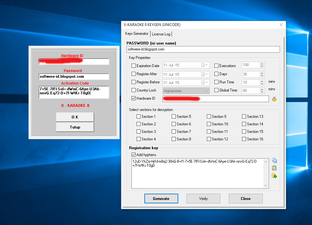Click the Verify button
This screenshot has height=225, width=312.
tap(203, 199)
